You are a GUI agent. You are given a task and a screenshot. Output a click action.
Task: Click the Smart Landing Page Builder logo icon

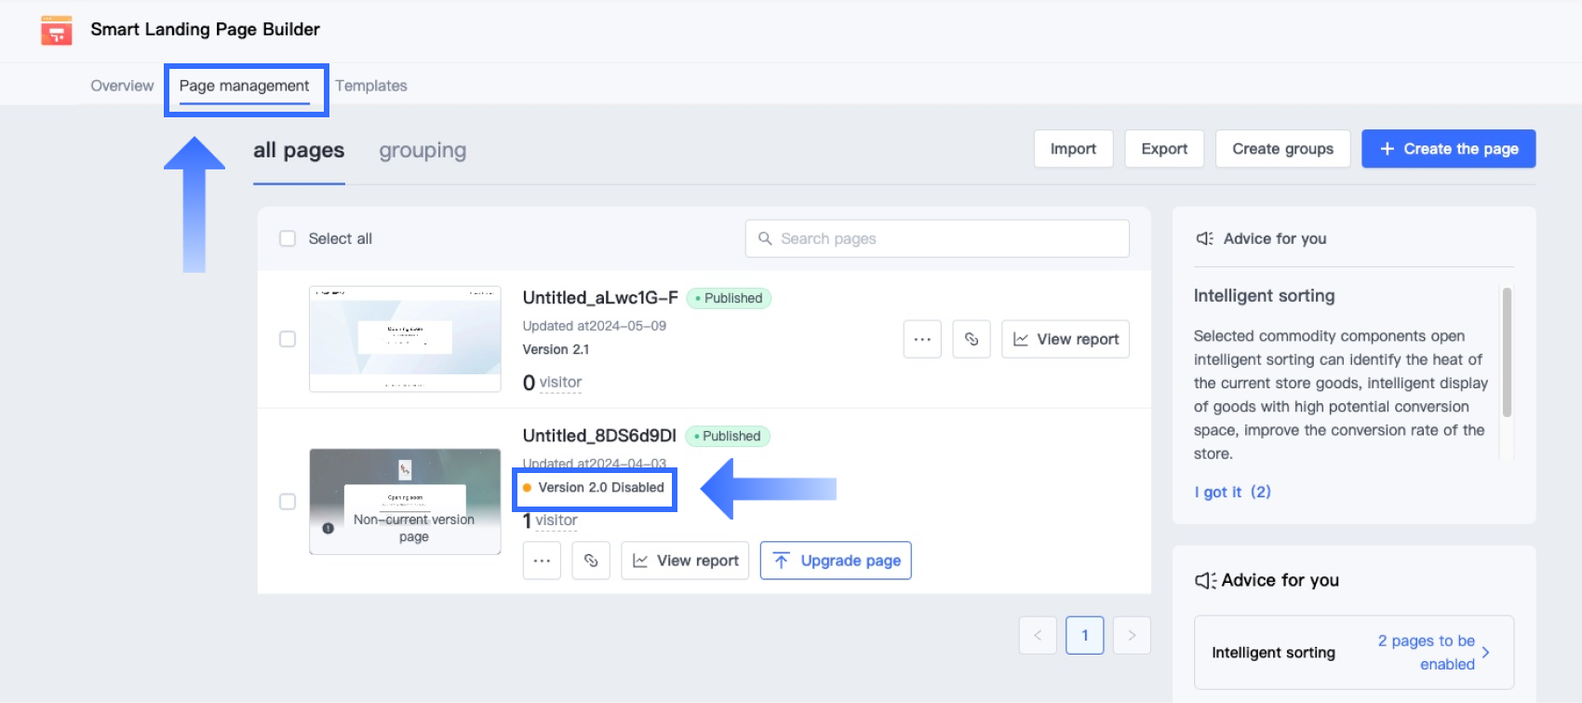coord(57,30)
